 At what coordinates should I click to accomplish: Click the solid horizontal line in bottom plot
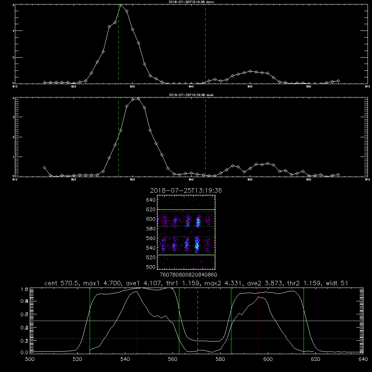pyautogui.click(x=196, y=321)
